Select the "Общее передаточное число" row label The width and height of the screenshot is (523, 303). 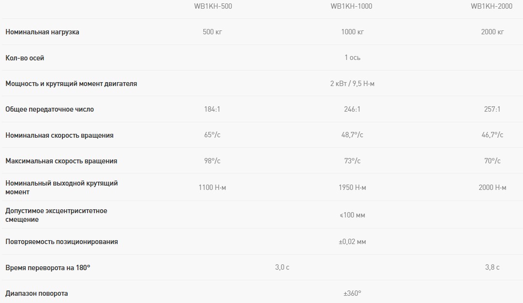(x=49, y=109)
